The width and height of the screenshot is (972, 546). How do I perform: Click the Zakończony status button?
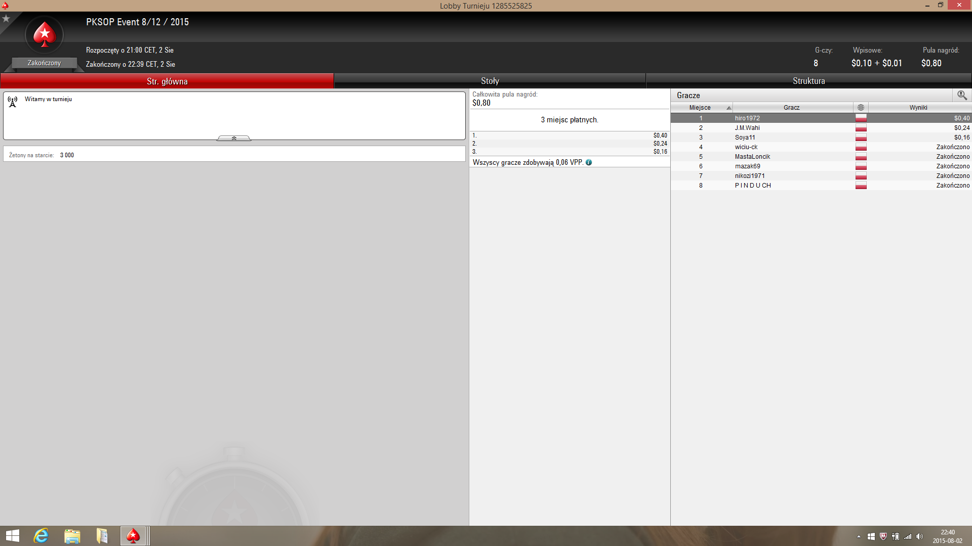tap(45, 63)
